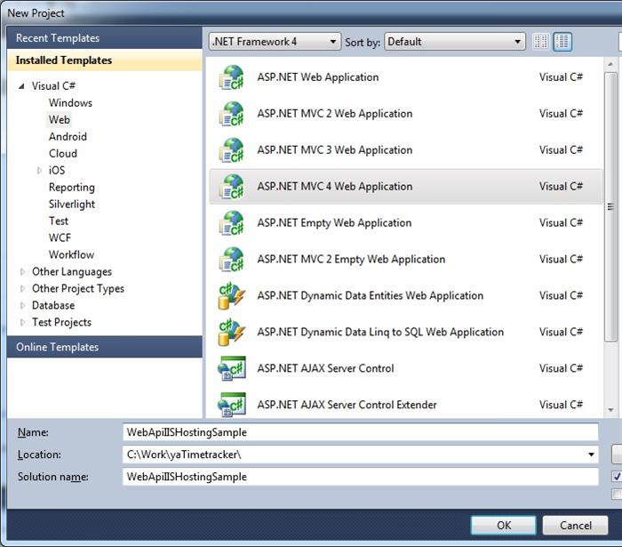The height and width of the screenshot is (547, 622).
Task: Expand the Other Project Types node
Action: click(22, 288)
